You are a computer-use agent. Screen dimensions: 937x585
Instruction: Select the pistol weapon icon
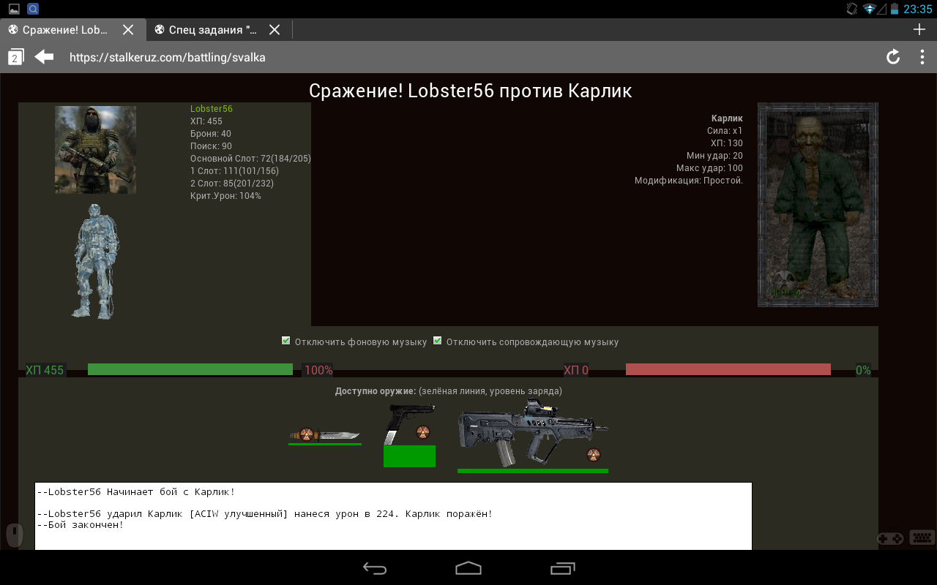(x=408, y=426)
